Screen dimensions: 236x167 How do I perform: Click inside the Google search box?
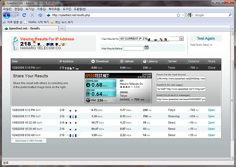coord(211,15)
